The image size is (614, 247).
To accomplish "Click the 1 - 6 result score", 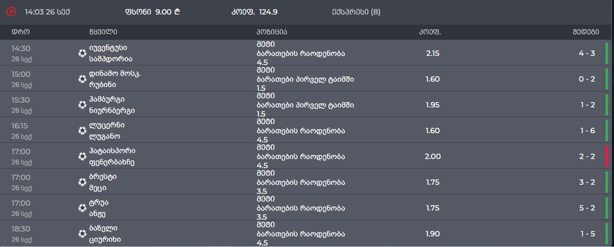I will (x=586, y=131).
